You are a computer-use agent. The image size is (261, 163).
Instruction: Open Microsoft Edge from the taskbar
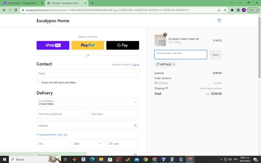tap(92, 159)
